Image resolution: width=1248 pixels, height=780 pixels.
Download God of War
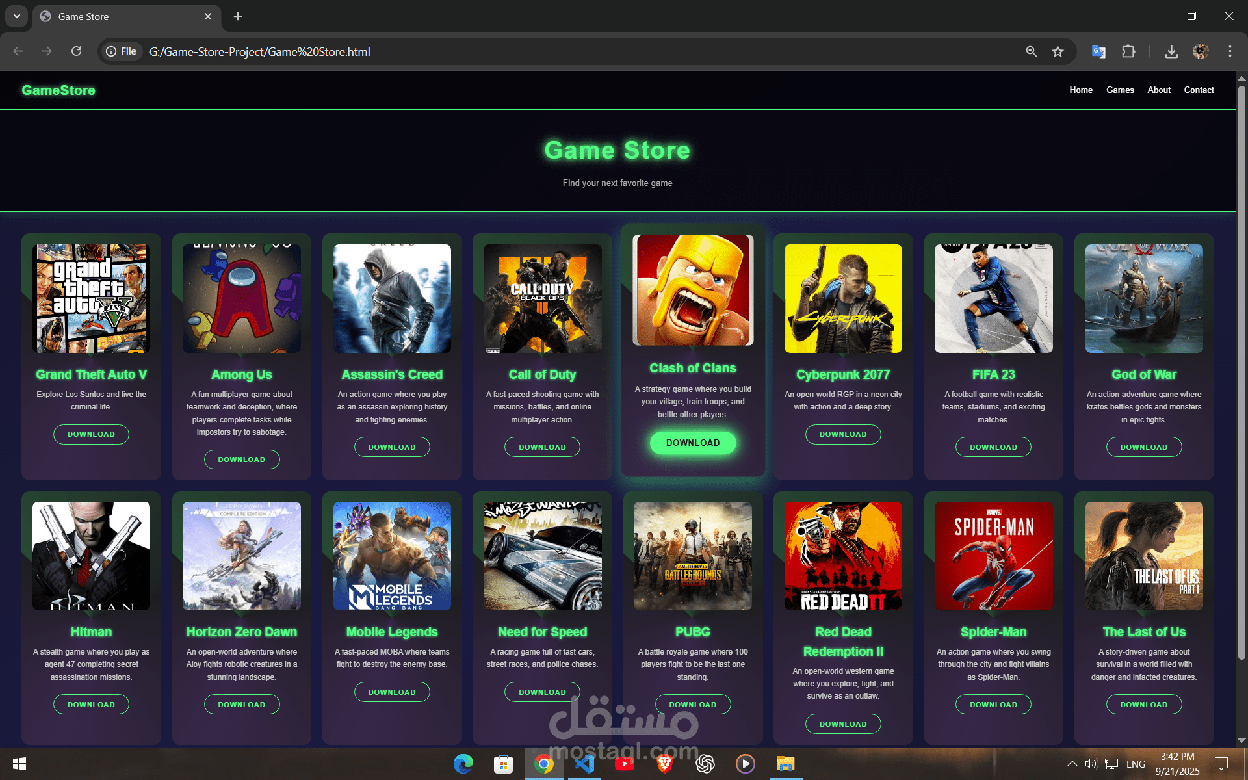pyautogui.click(x=1144, y=447)
